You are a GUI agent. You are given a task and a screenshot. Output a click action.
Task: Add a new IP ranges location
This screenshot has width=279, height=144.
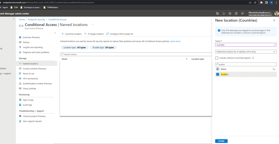click(x=94, y=34)
